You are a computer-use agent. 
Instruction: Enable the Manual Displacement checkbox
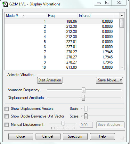(x=7, y=125)
